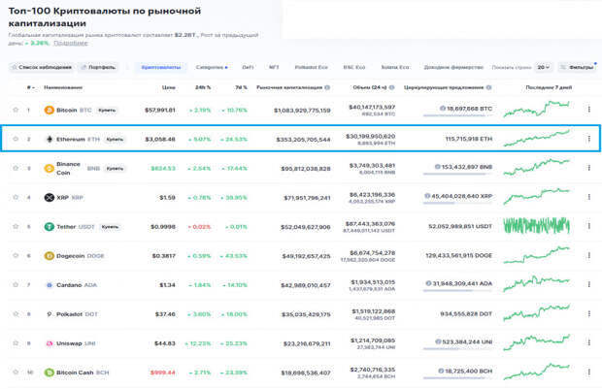Open three-dot menu in Dogecoin row
The image size is (602, 389).
point(589,255)
